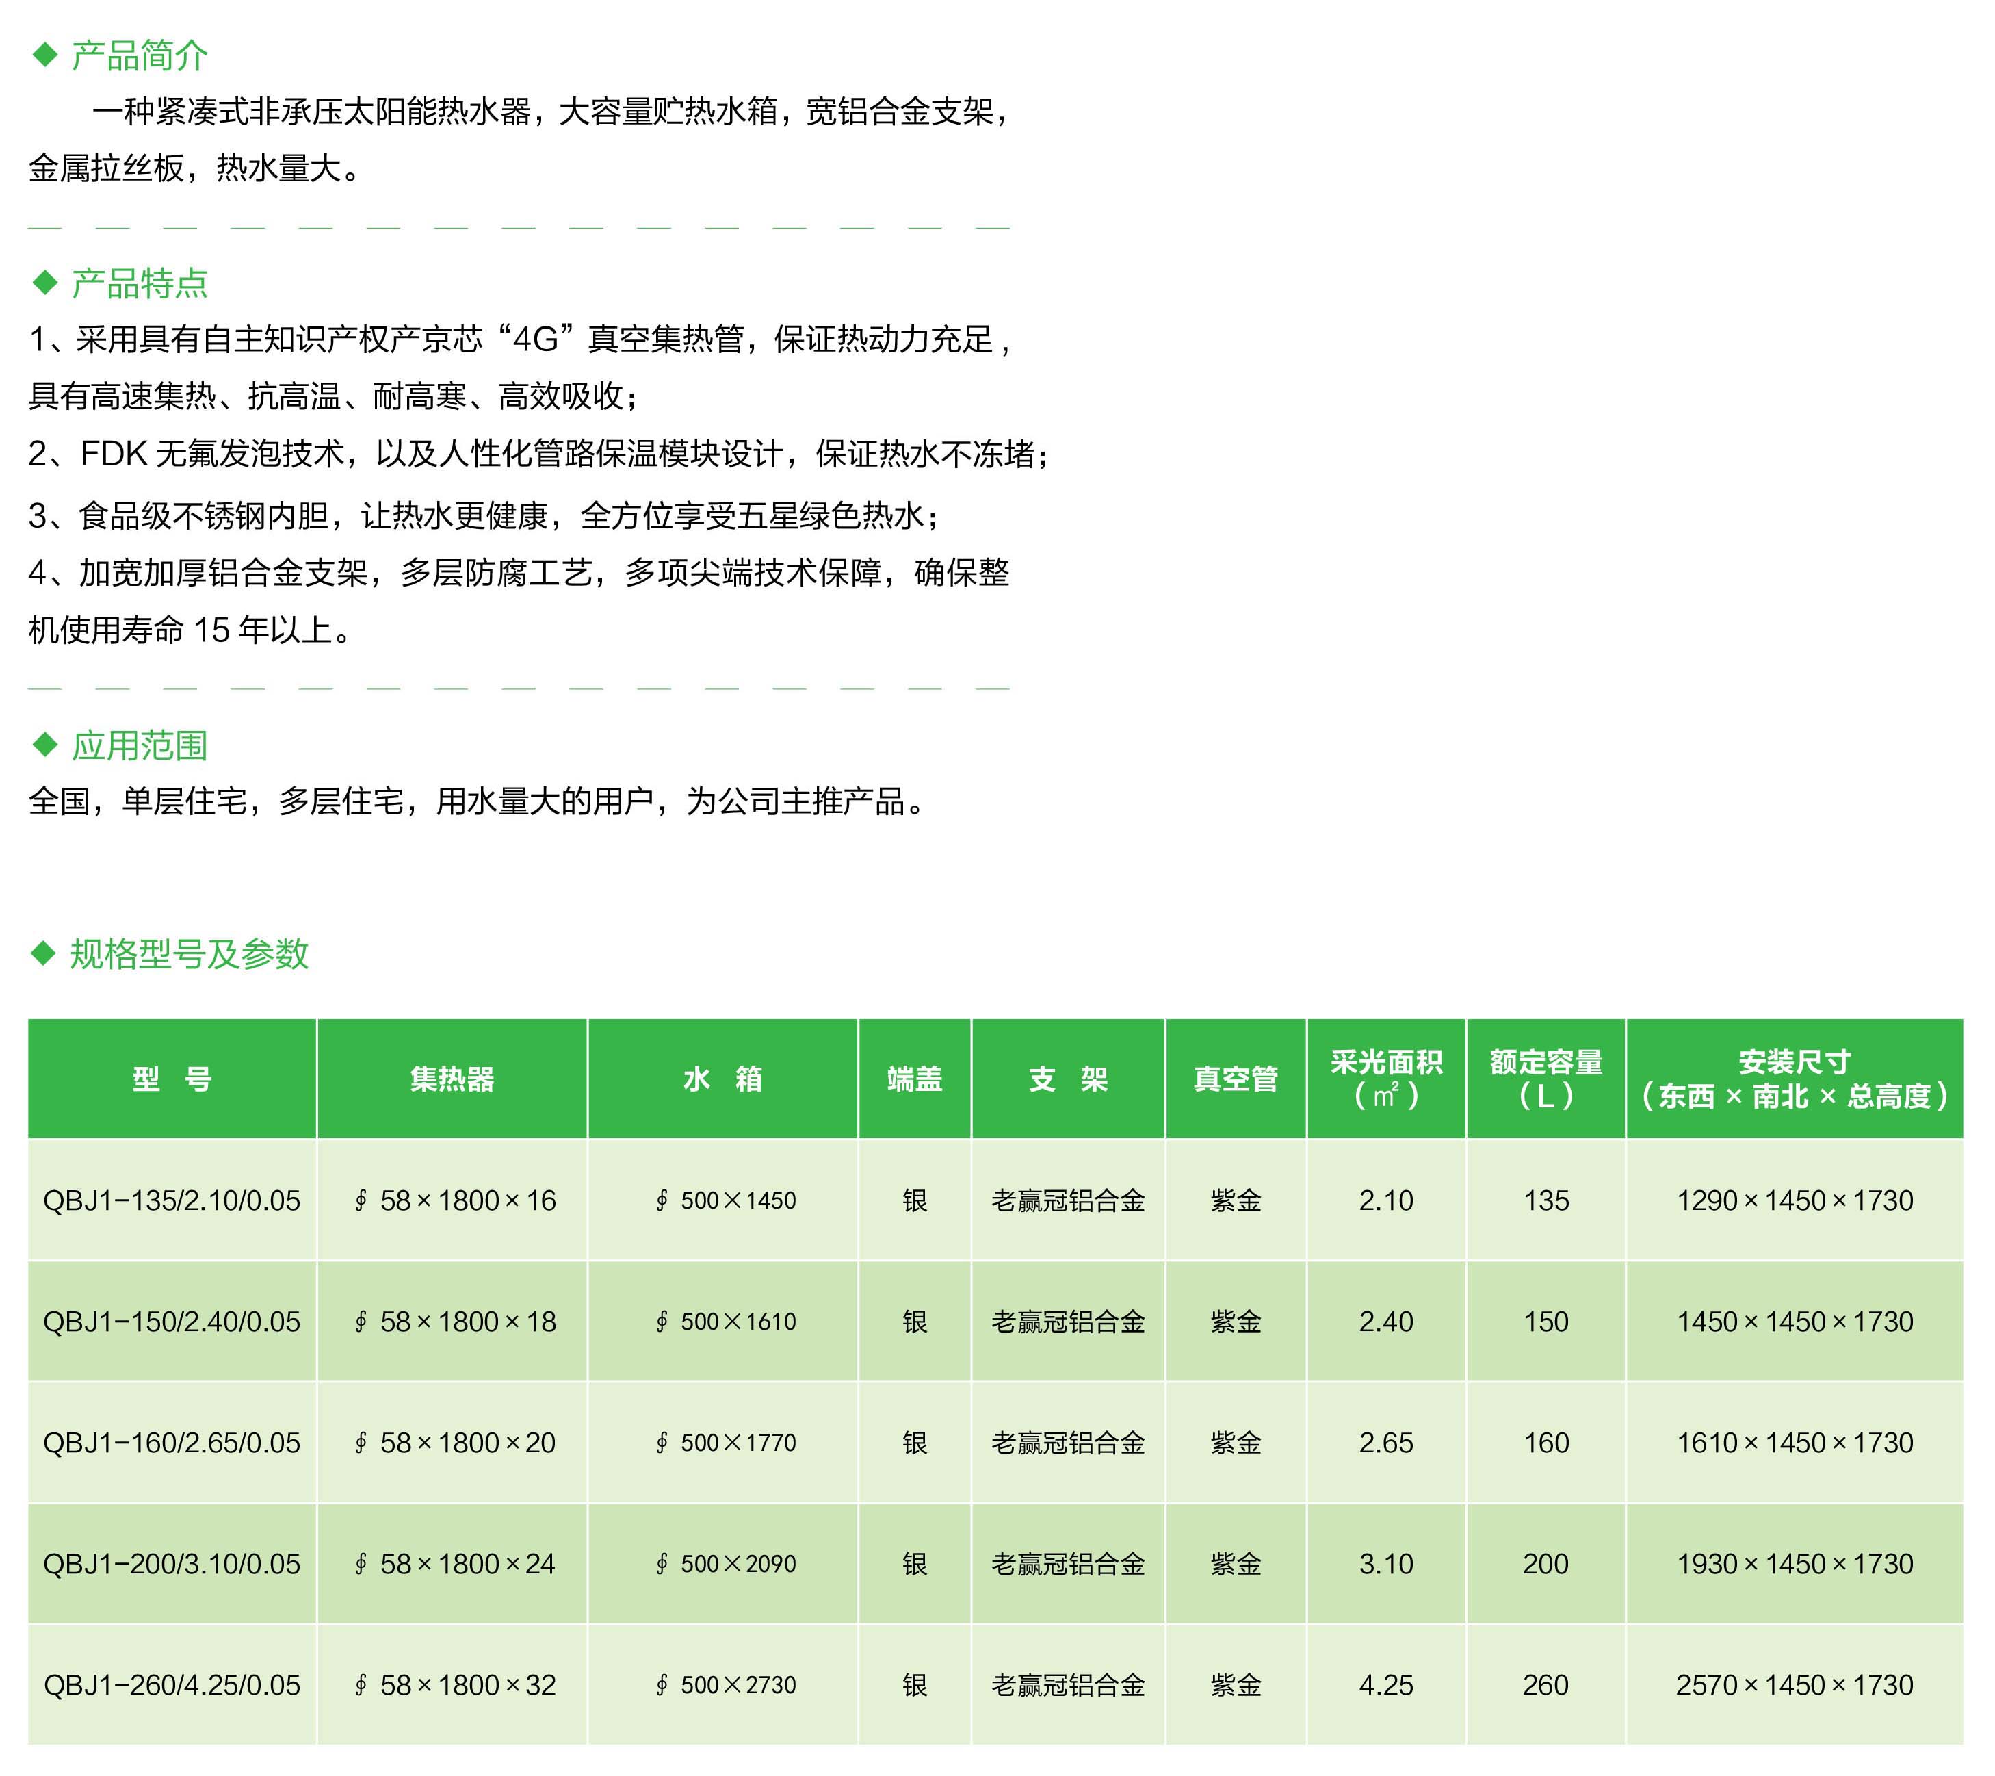Viewport: 1995px width, 1776px height.
Task: Click area value 2.10
Action: coord(1386,1200)
